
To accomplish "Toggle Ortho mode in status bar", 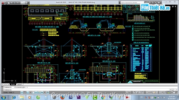I will point(27,92).
